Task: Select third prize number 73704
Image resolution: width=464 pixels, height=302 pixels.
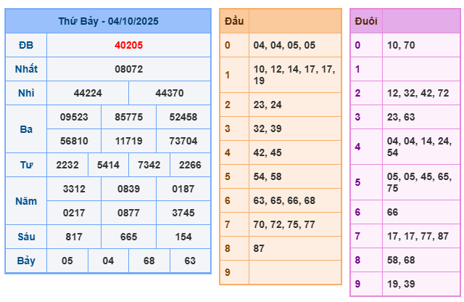Action: pyautogui.click(x=183, y=141)
